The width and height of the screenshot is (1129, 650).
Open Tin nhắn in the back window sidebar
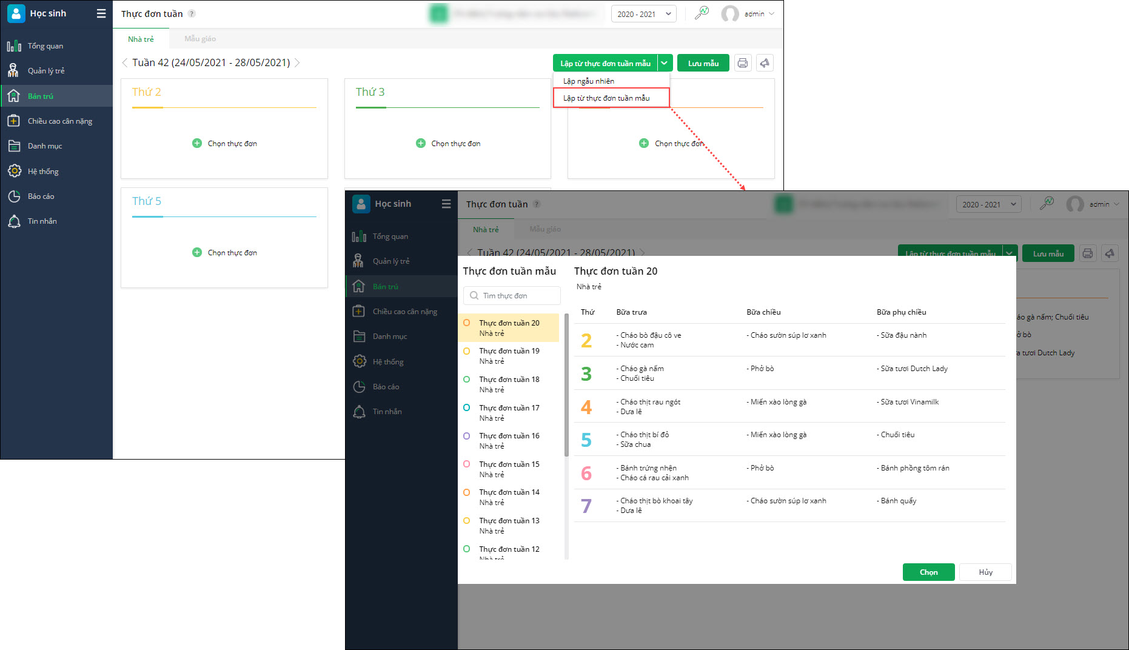(x=42, y=221)
